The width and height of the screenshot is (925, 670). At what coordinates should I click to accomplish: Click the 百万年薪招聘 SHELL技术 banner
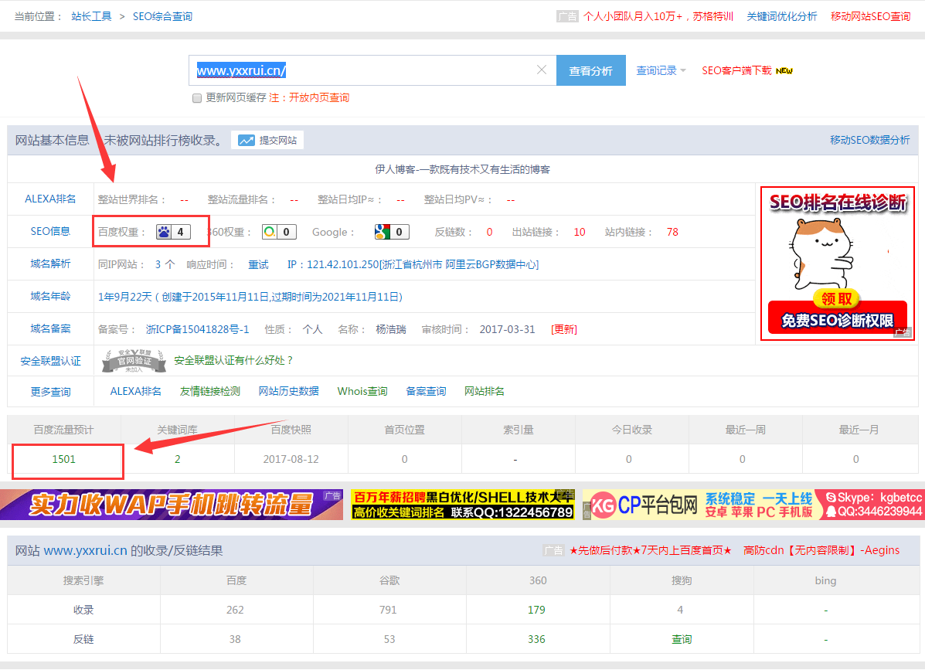click(462, 505)
